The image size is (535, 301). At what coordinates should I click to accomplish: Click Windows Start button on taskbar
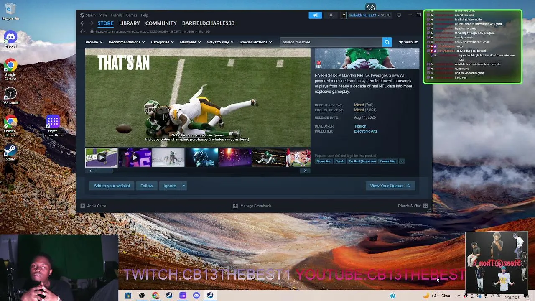(x=128, y=296)
